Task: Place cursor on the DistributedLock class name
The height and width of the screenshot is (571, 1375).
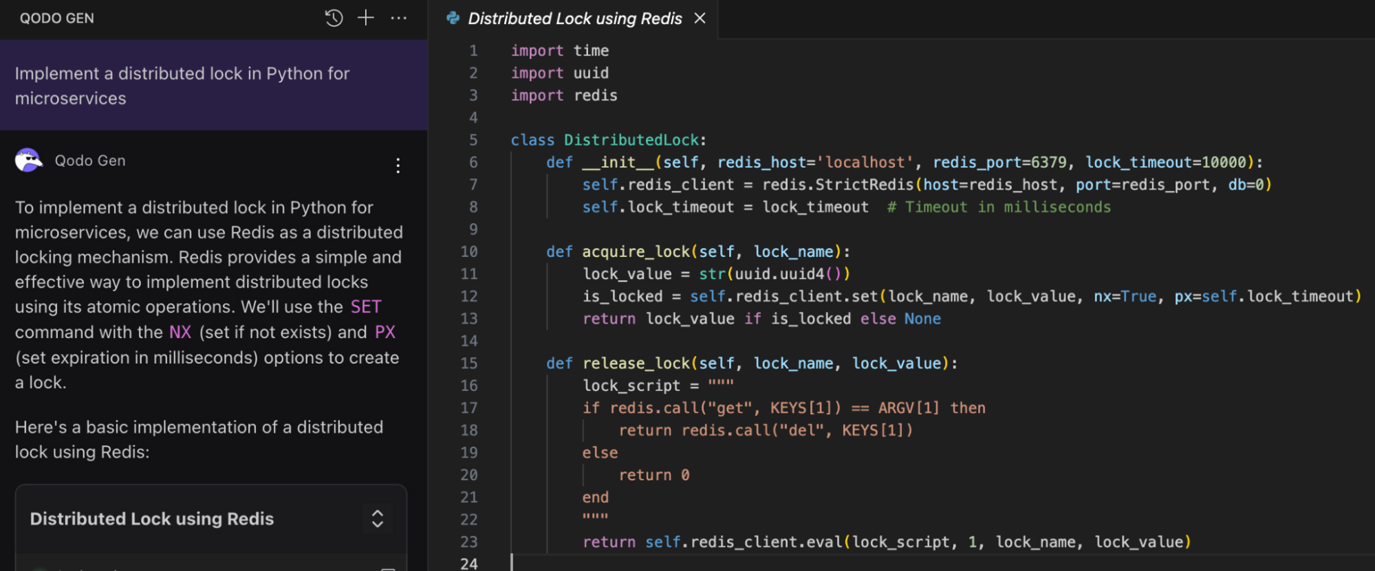Action: pos(631,140)
